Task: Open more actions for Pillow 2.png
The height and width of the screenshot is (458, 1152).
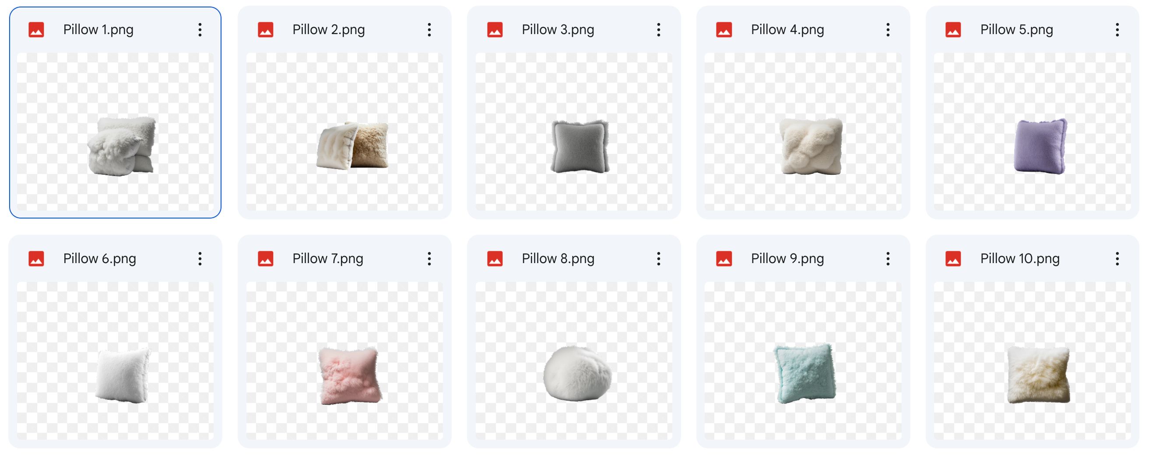Action: tap(429, 30)
